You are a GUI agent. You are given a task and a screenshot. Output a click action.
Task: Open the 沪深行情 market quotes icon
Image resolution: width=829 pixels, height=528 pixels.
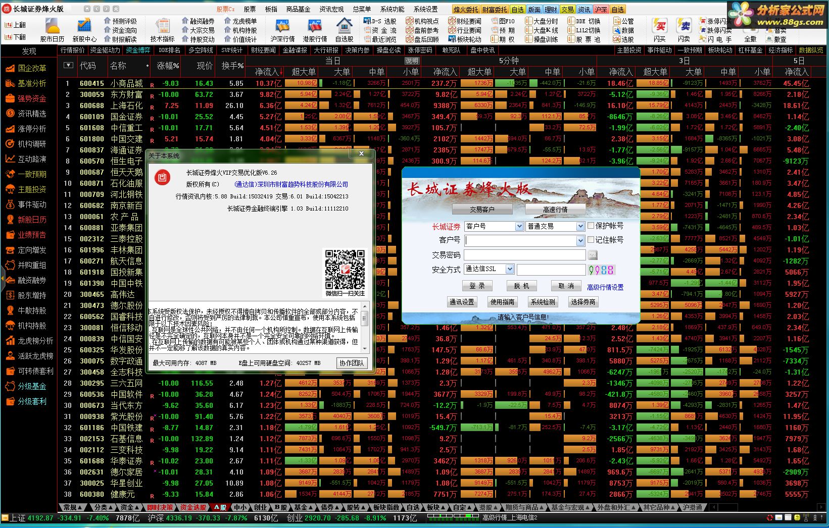coord(282,30)
